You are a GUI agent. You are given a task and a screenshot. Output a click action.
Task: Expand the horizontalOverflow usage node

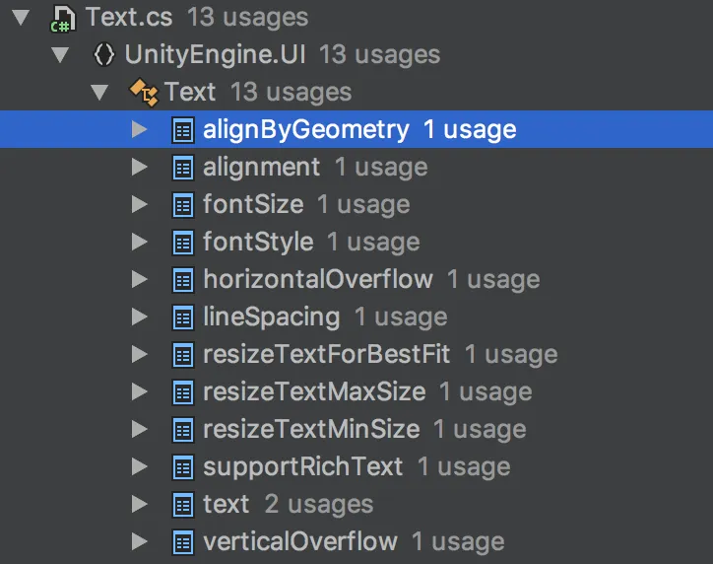tap(139, 279)
